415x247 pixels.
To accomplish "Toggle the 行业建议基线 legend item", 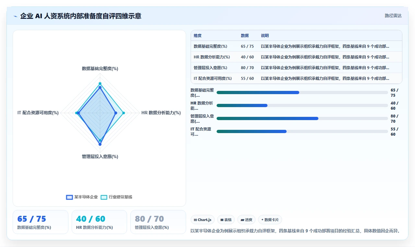I will [x=116, y=197].
